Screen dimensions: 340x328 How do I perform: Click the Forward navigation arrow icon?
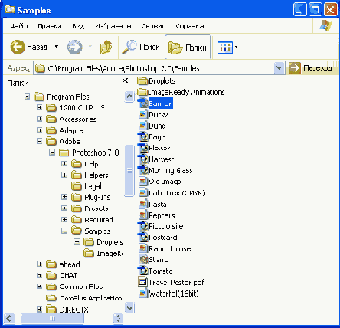pos(74,47)
